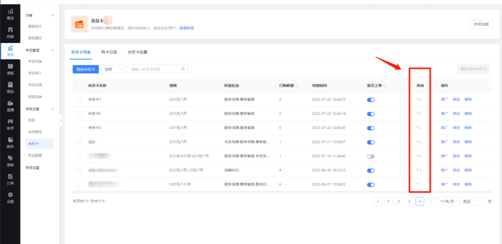Turn off the 会员卡7 listing switch
Screen dimensions: 502x244
point(370,100)
